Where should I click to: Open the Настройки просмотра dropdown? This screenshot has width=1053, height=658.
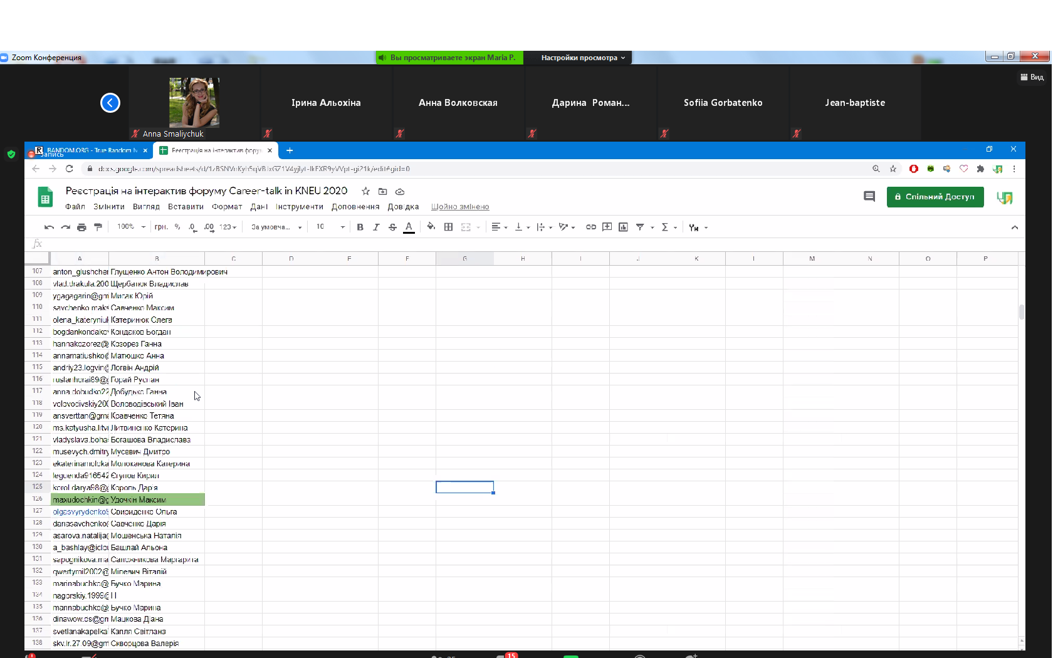tap(582, 58)
